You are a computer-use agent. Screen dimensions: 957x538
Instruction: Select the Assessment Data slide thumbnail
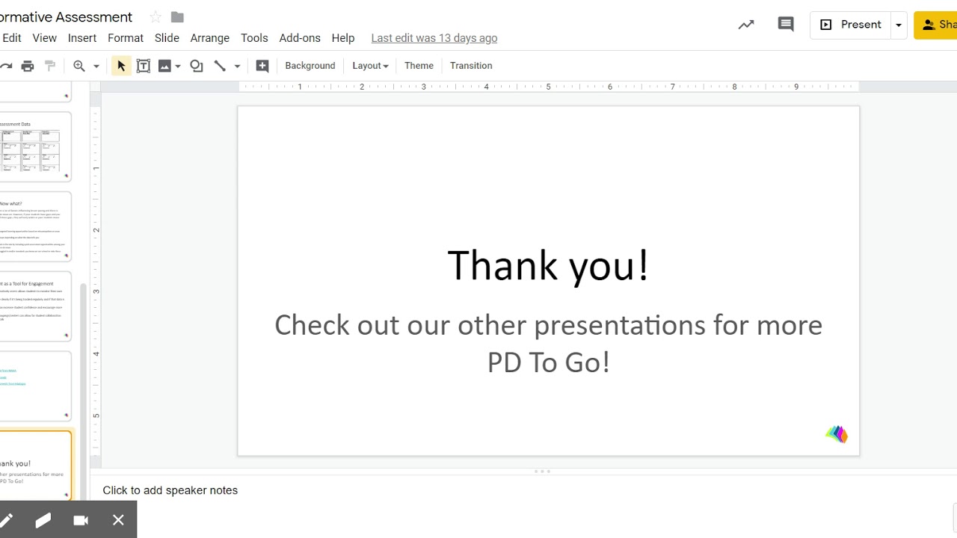click(35, 146)
